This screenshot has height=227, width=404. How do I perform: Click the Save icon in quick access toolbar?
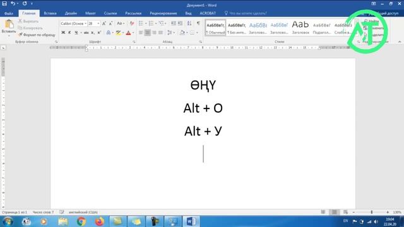click(4, 4)
